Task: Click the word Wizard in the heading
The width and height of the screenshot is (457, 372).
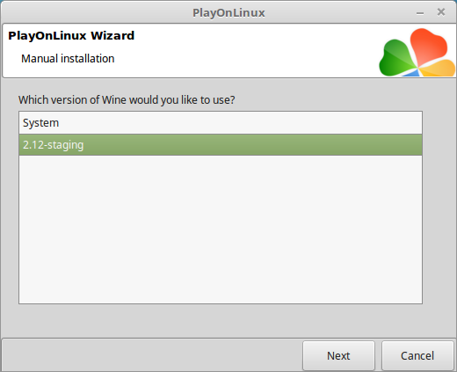Action: [112, 35]
